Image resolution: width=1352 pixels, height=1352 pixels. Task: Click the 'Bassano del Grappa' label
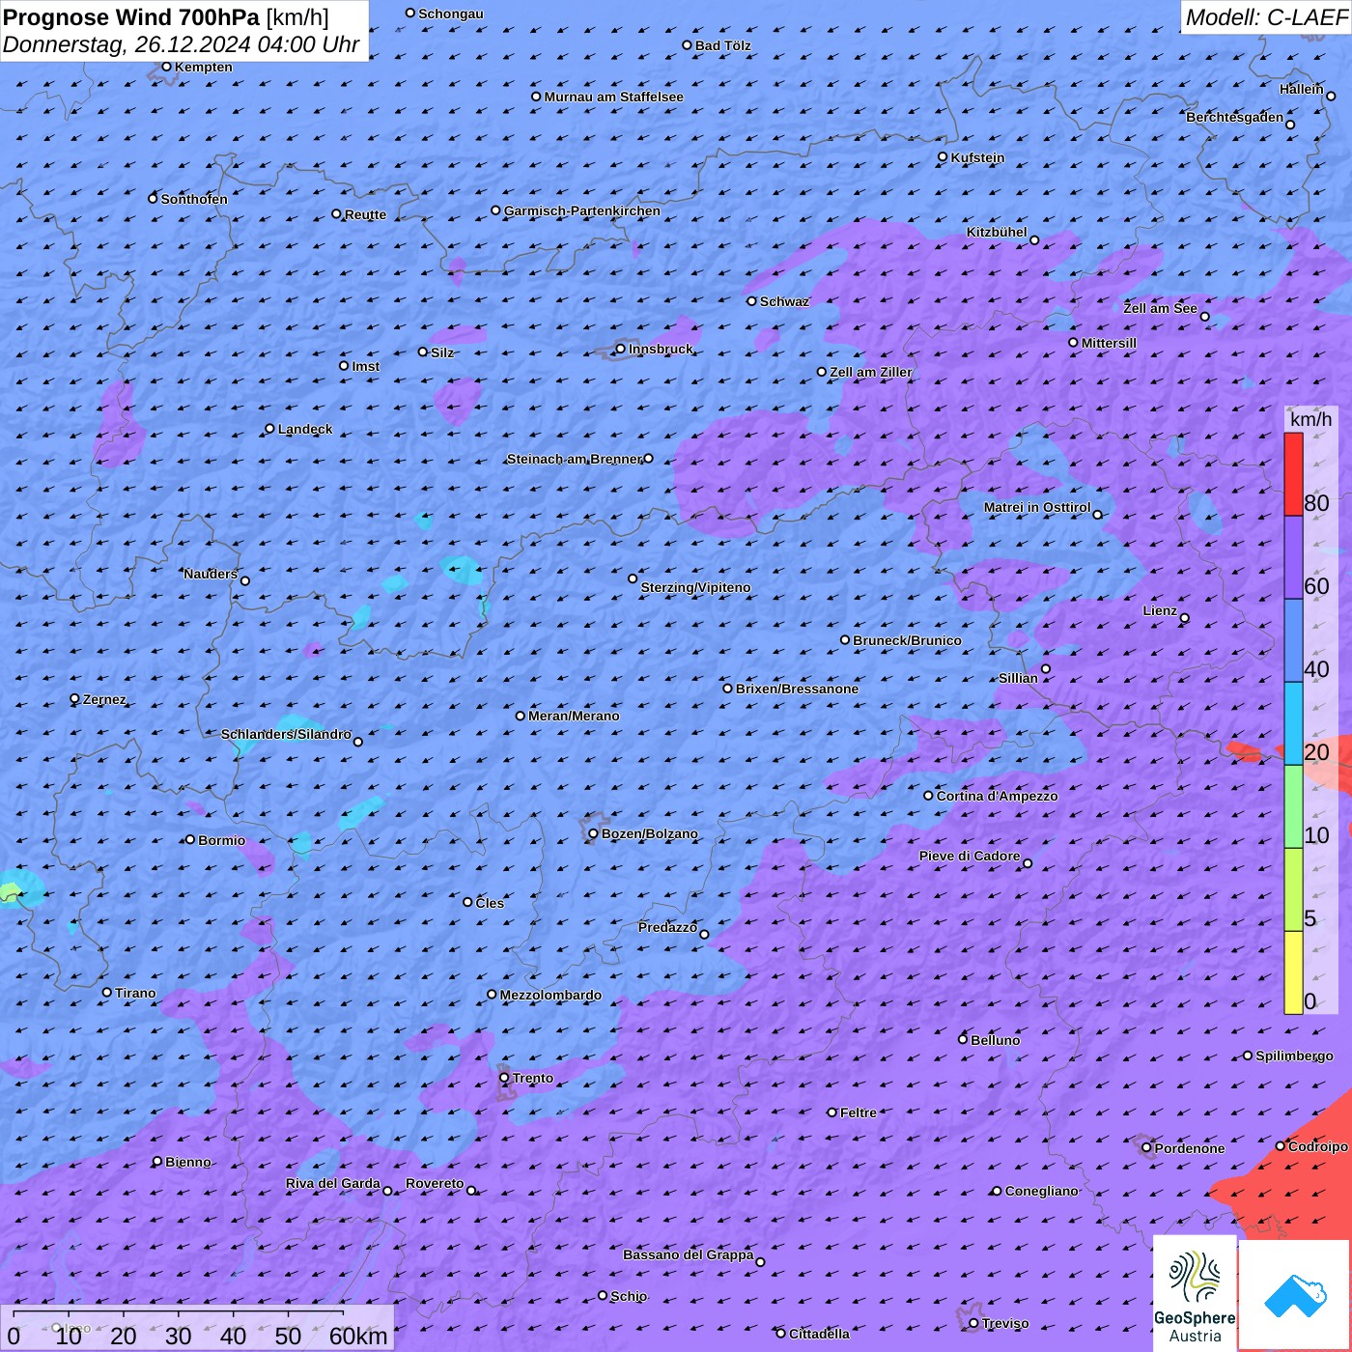pos(688,1254)
